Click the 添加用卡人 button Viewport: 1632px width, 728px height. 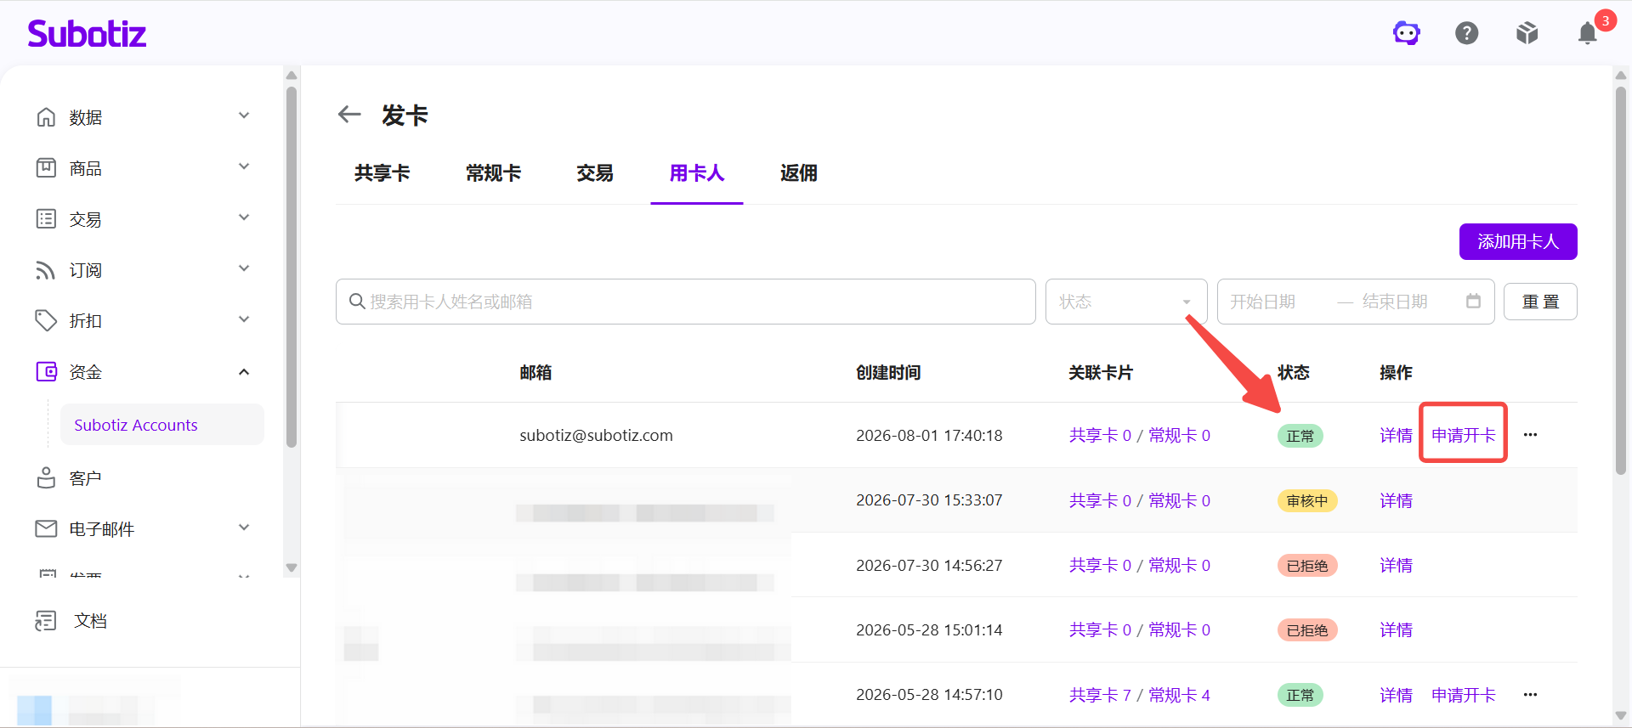coord(1518,241)
